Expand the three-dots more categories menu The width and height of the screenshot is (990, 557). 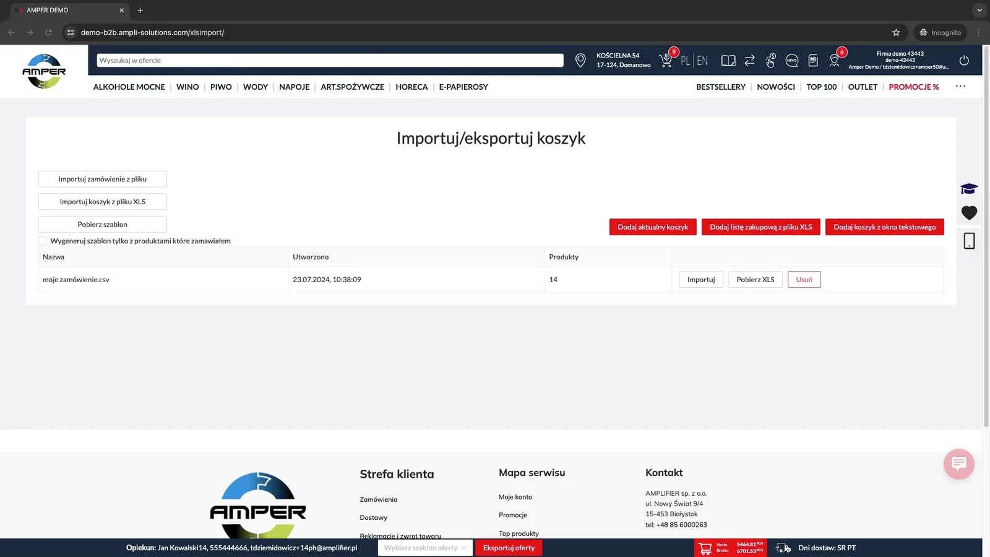[x=960, y=86]
